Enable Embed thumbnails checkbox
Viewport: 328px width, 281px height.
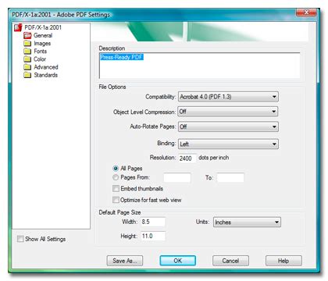click(x=116, y=188)
